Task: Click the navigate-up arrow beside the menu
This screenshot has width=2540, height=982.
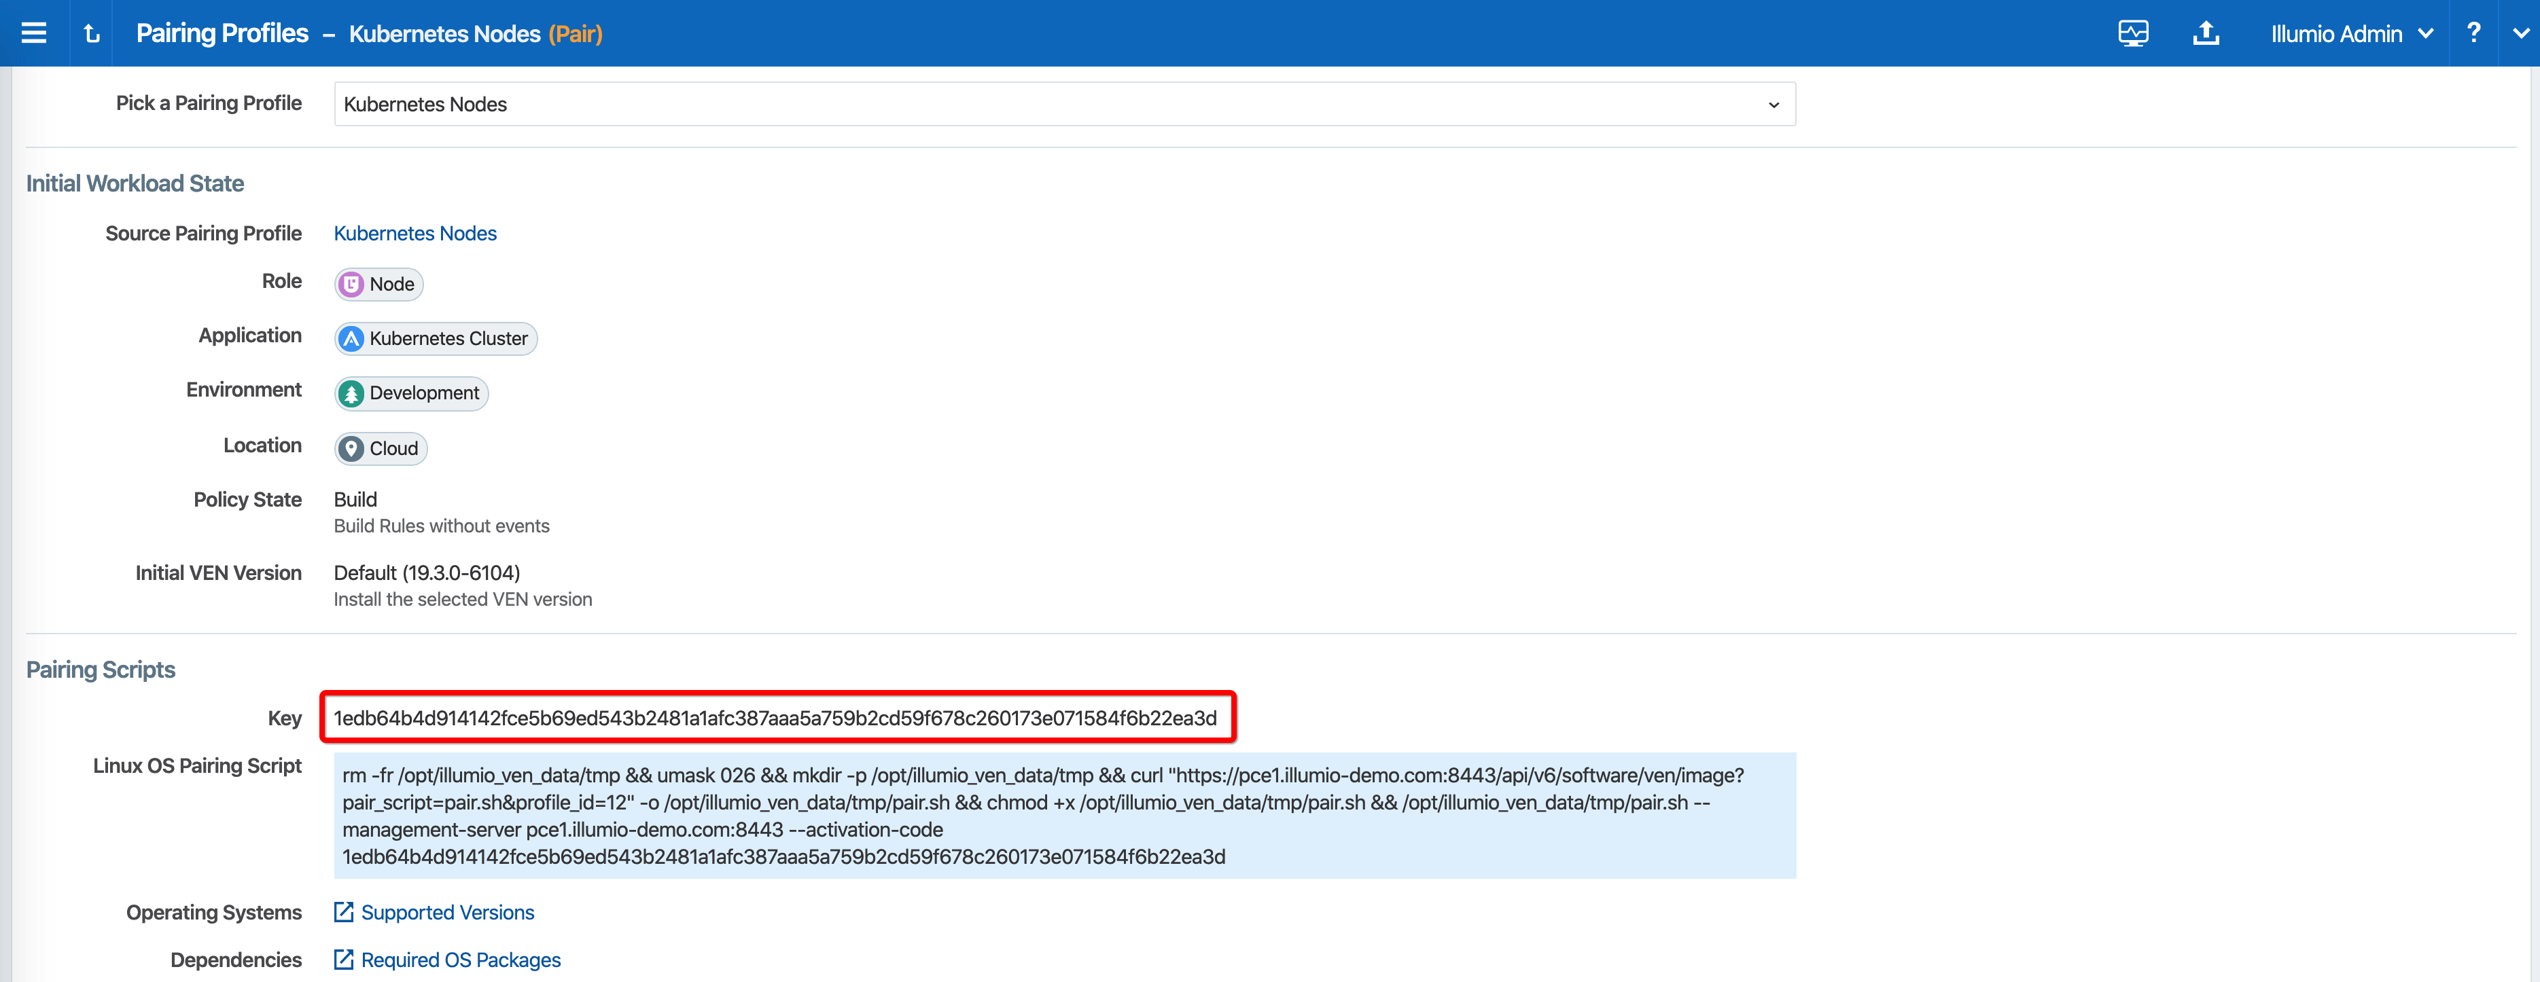Action: (91, 33)
